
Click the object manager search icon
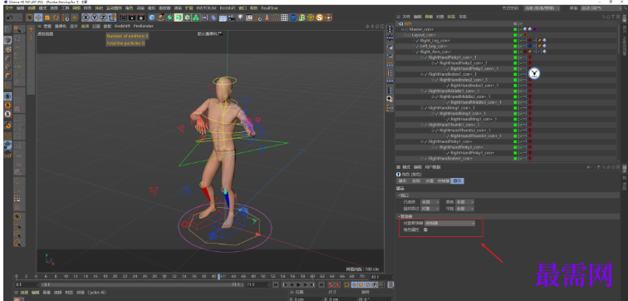coord(603,17)
